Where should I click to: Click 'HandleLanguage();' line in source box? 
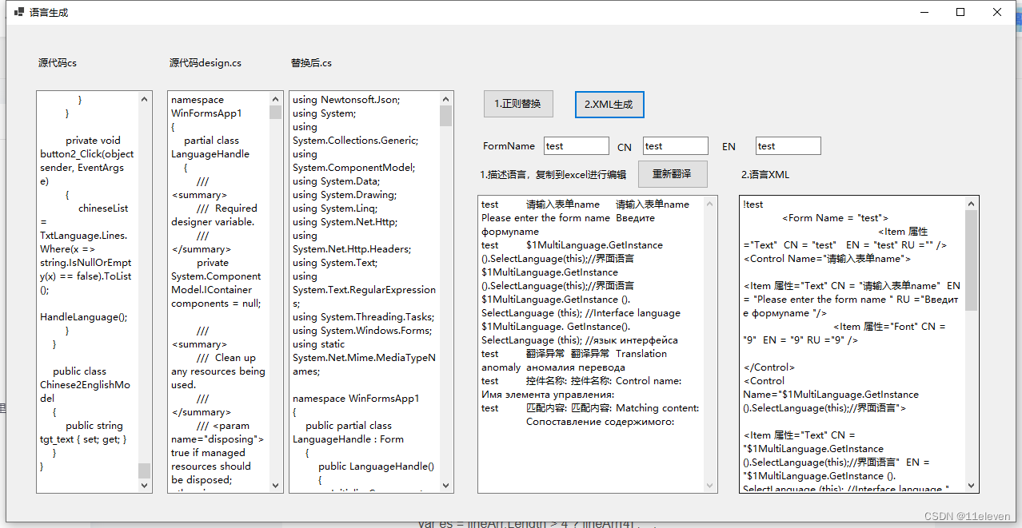[x=84, y=317]
